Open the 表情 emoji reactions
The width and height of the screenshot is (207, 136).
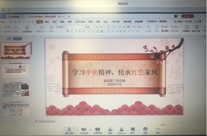(145, 129)
